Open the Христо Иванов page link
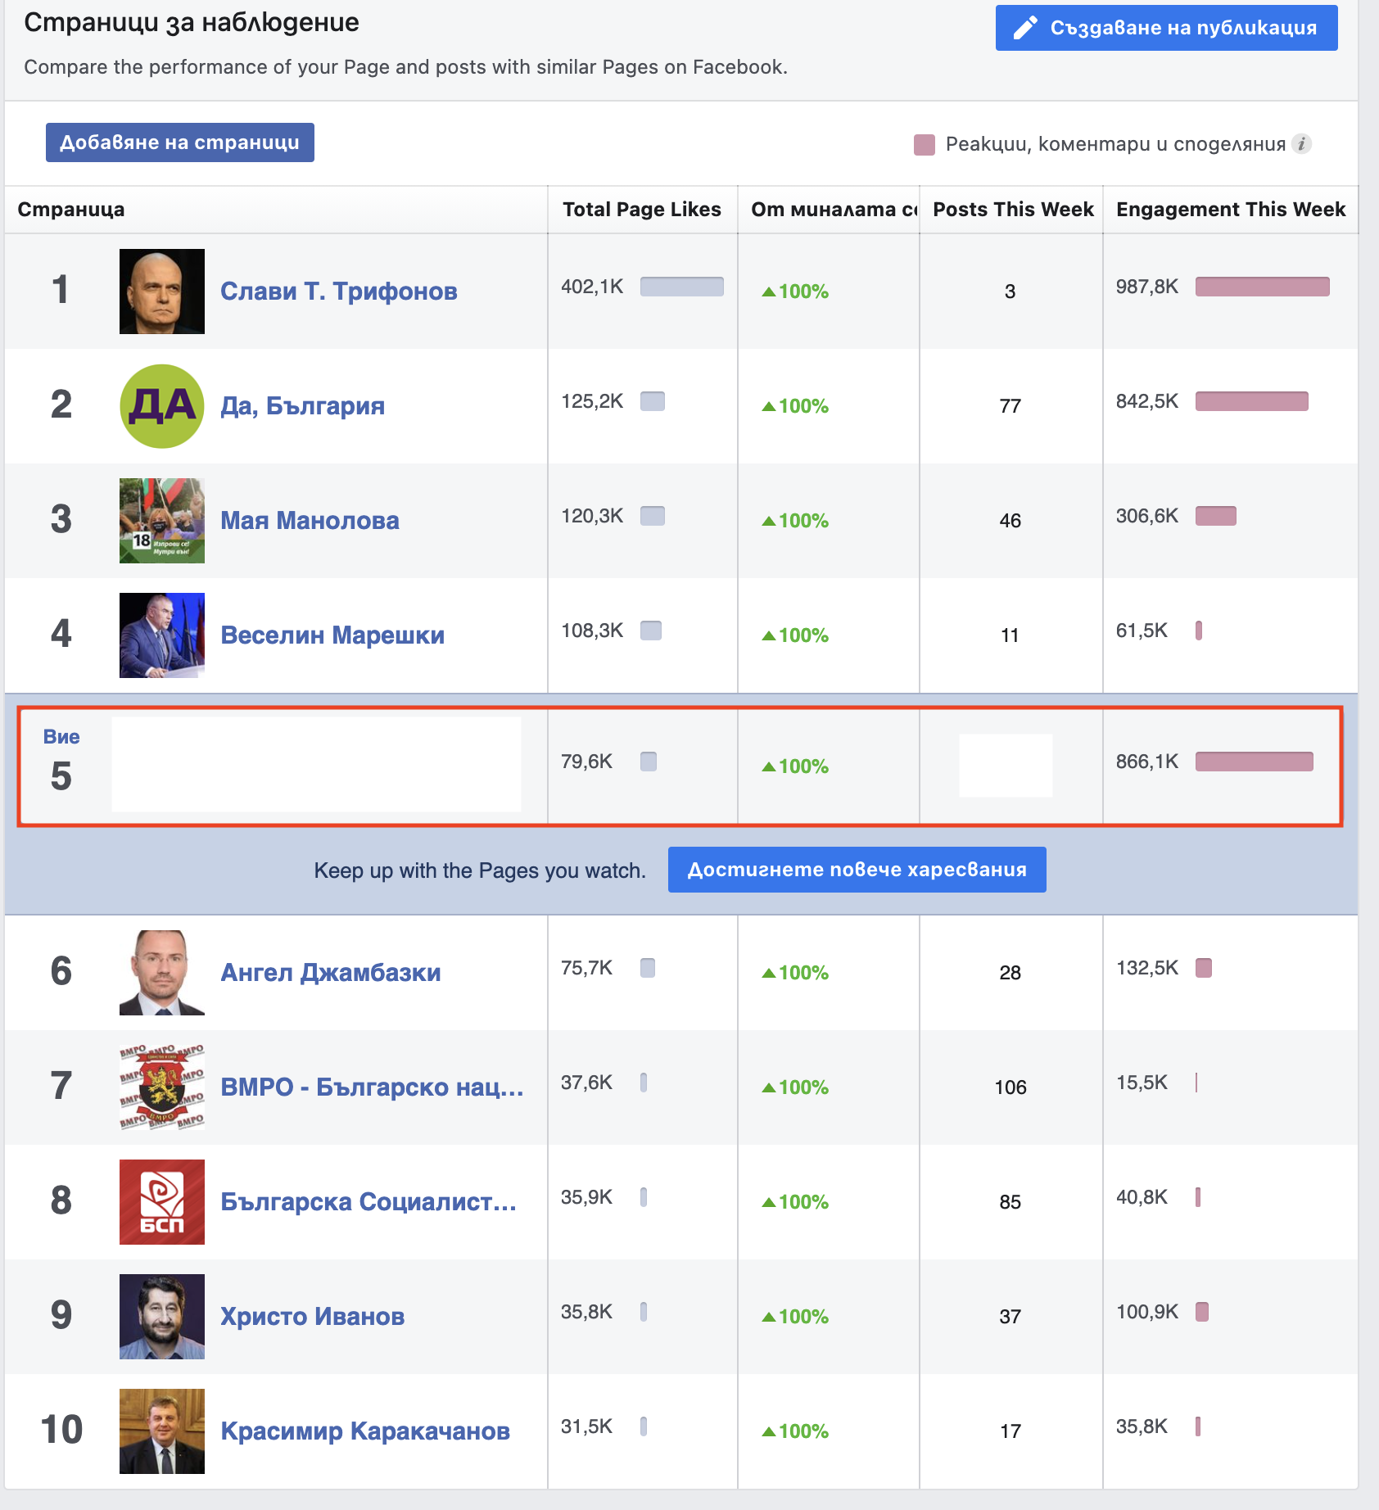 pyautogui.click(x=313, y=1317)
